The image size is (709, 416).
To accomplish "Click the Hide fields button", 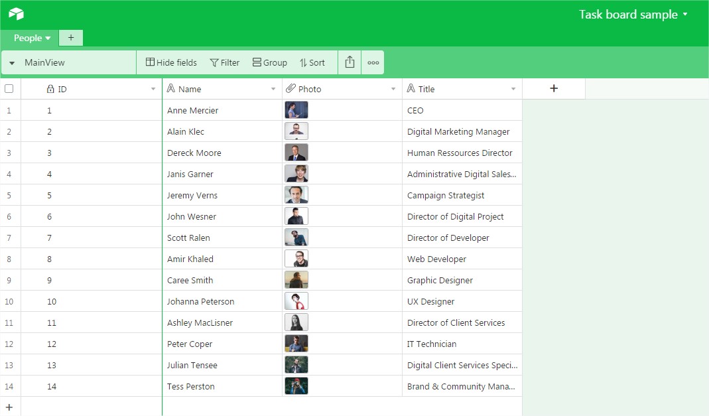I will click(x=171, y=62).
